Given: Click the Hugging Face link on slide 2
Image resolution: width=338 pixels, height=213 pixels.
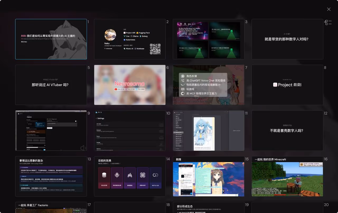Looking at the screenshot, I should pyautogui.click(x=143, y=33).
